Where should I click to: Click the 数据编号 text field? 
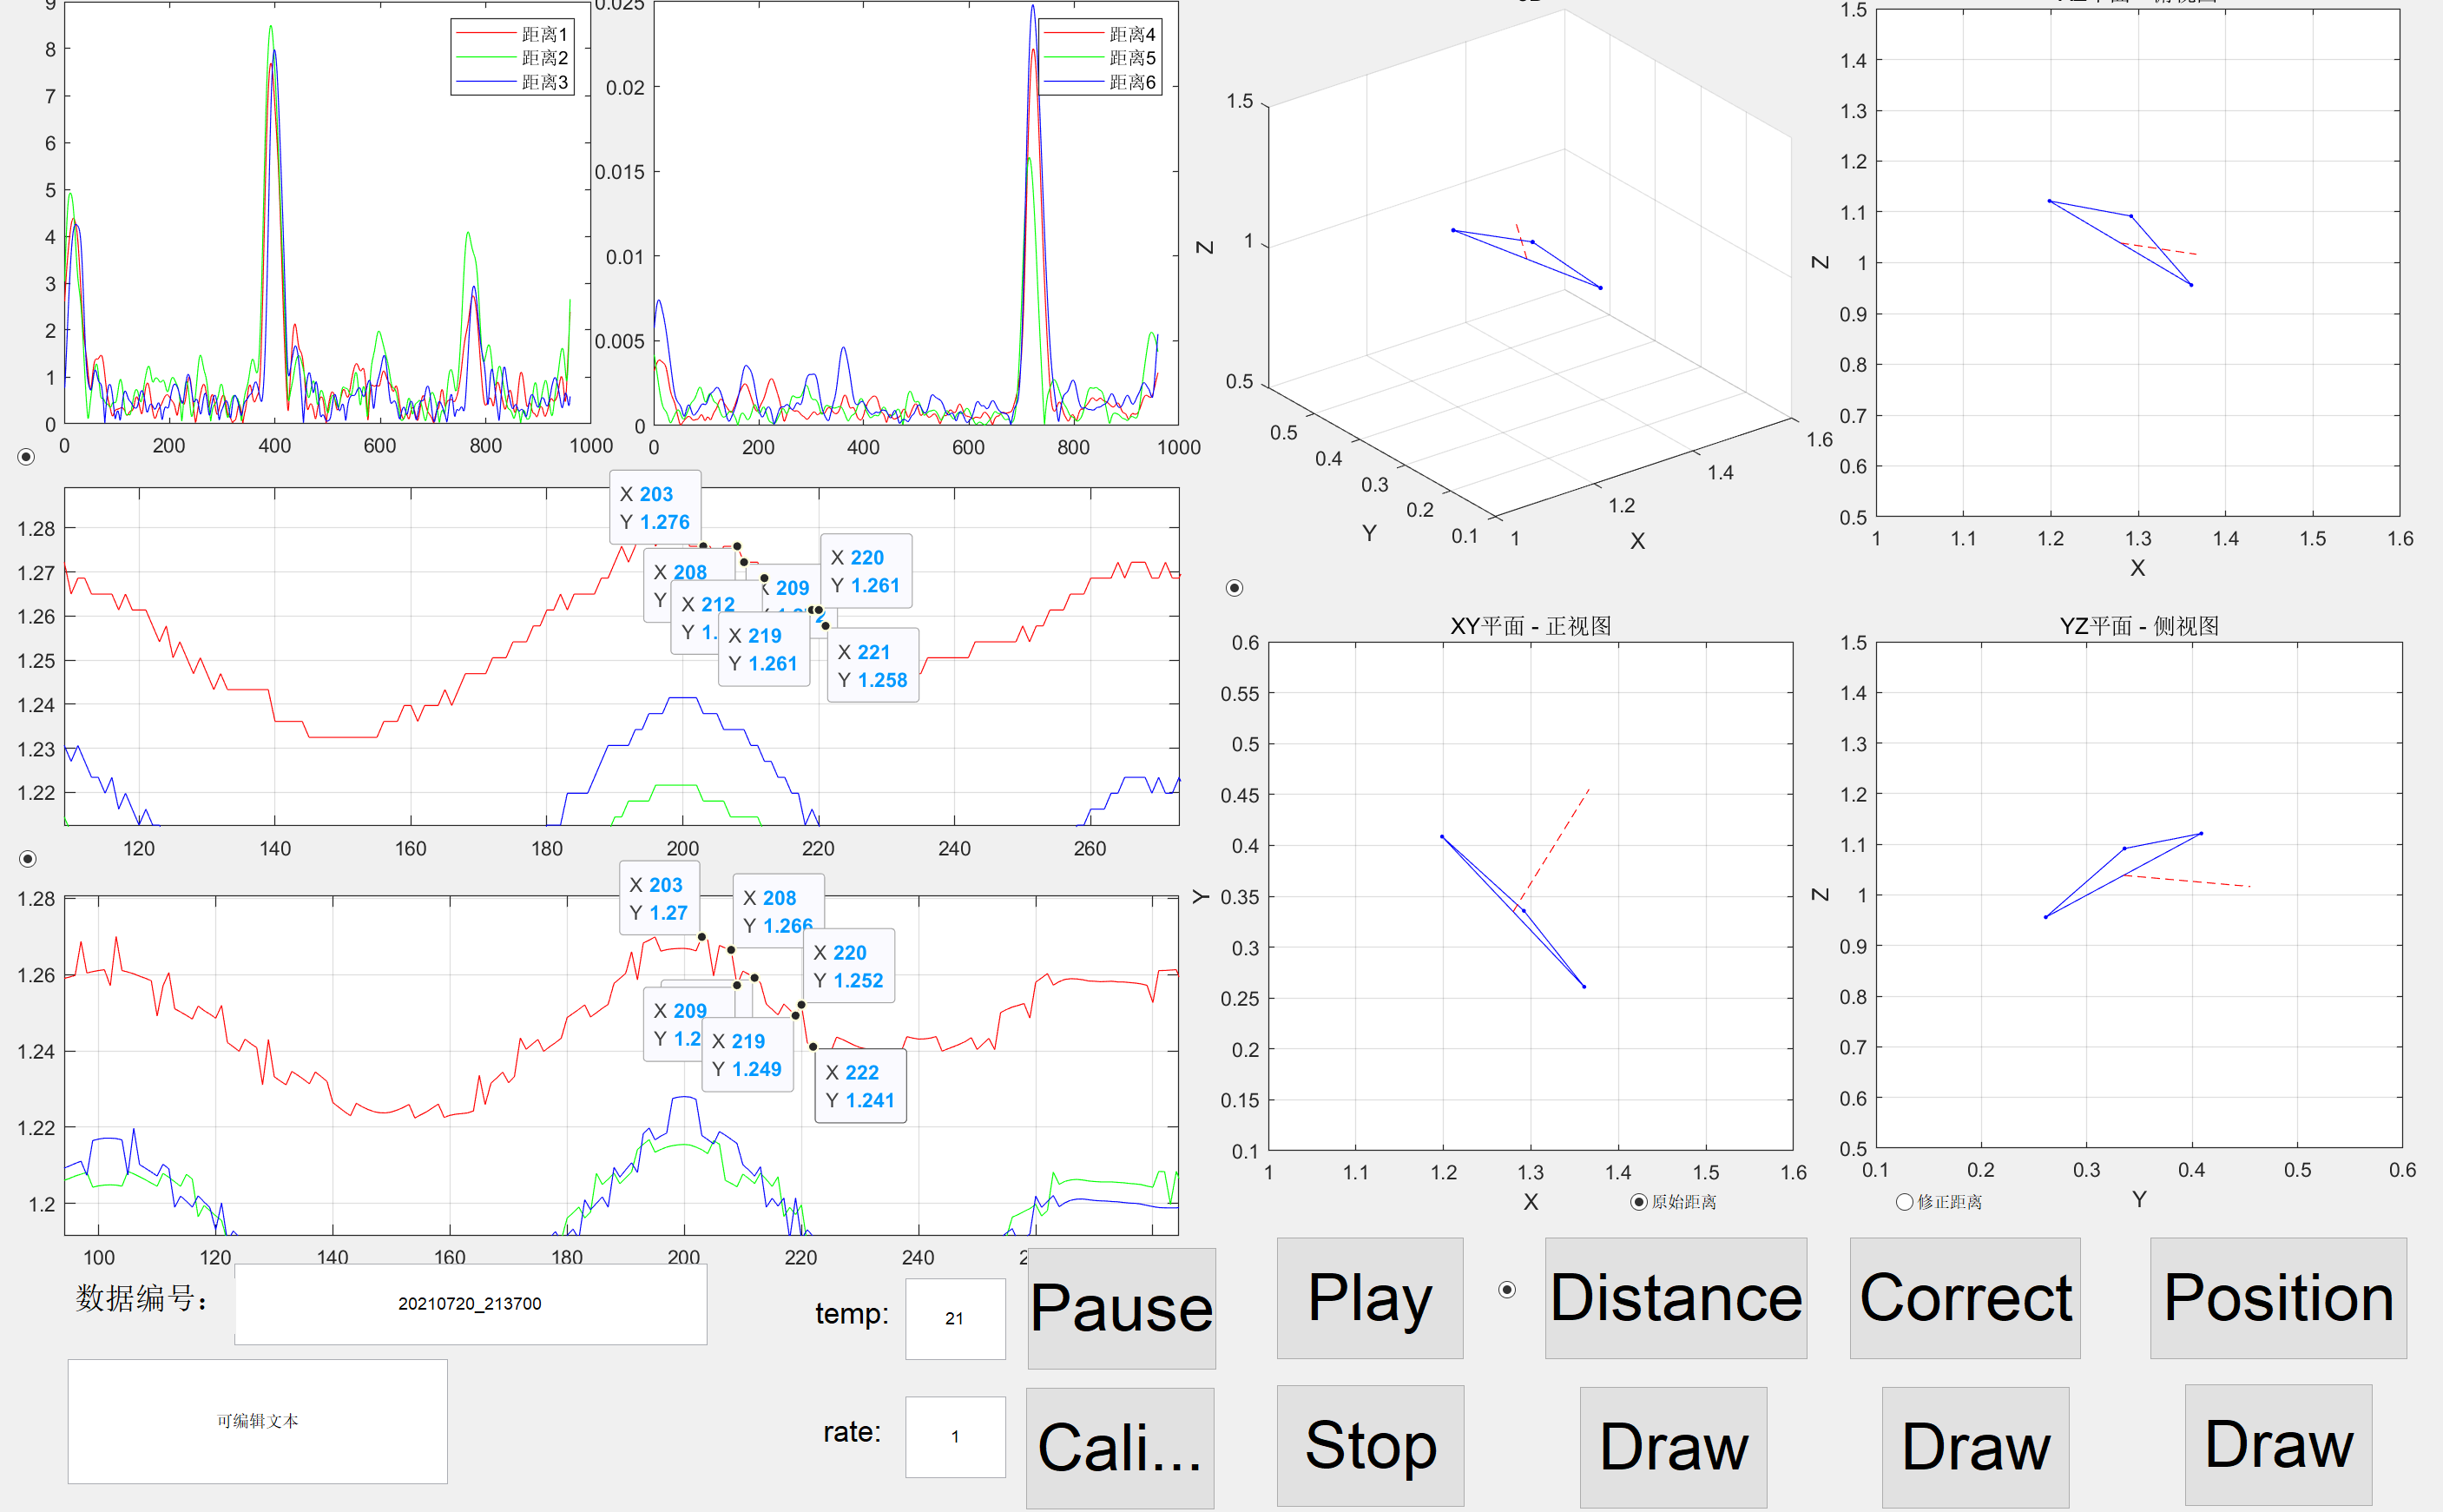click(x=470, y=1304)
